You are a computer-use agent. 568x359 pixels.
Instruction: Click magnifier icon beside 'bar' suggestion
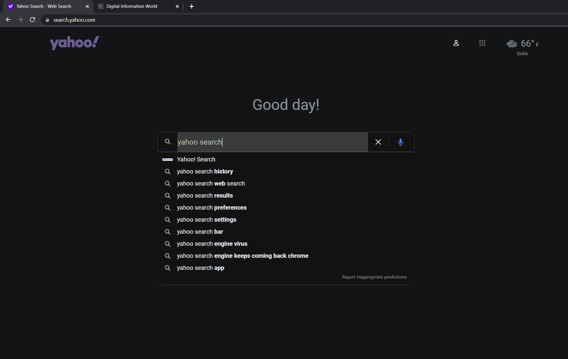[x=167, y=232]
